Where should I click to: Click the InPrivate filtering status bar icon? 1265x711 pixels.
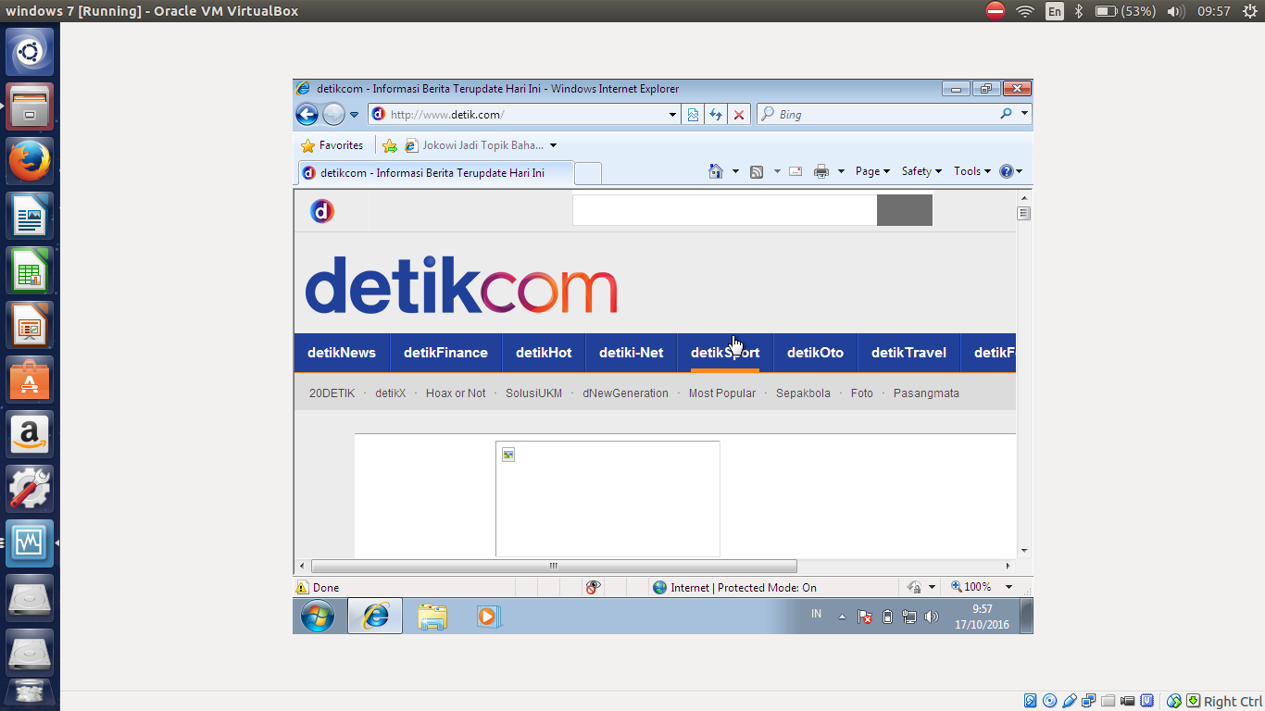coord(594,587)
